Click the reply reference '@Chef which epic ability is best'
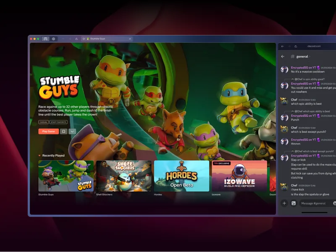The width and height of the screenshot is (336, 252). pyautogui.click(x=312, y=111)
